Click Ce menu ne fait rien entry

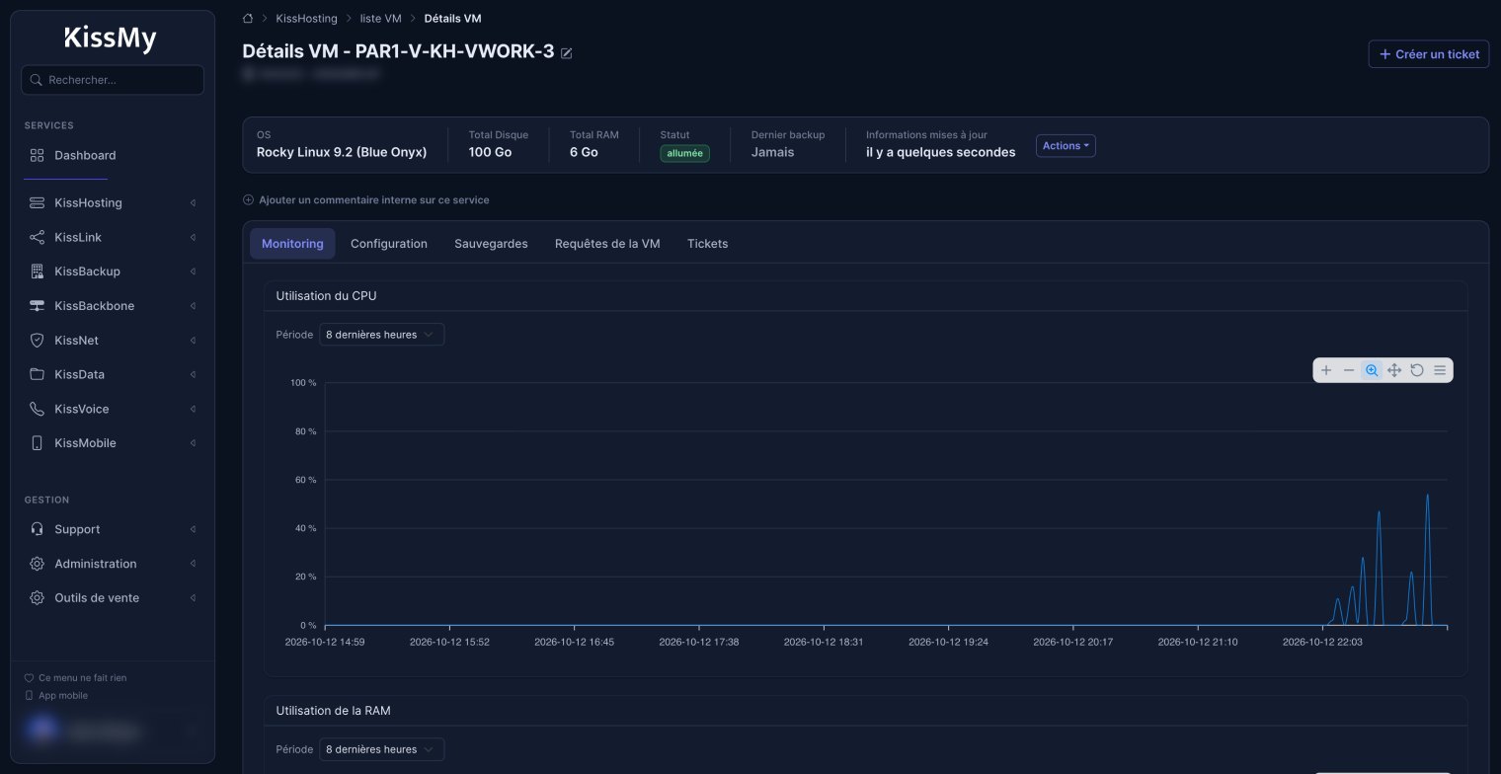tap(75, 678)
